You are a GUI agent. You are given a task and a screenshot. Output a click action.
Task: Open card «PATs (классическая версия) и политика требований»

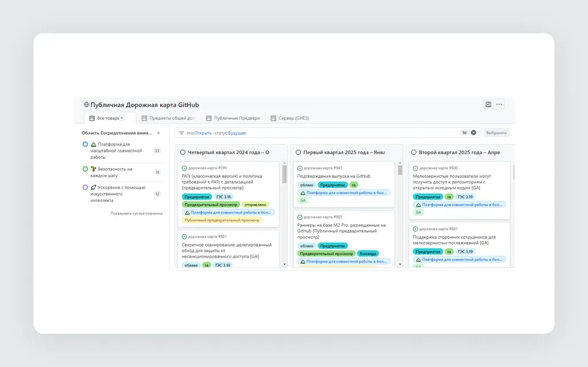222,182
